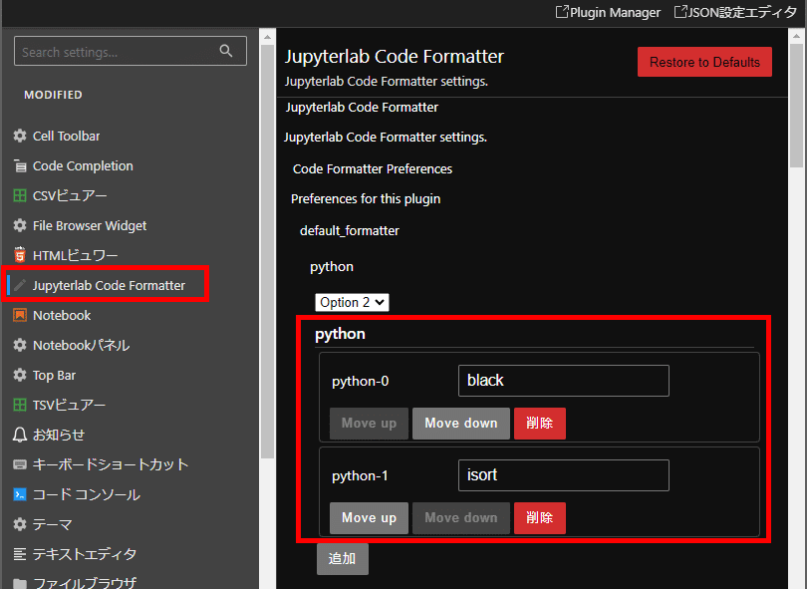807x589 pixels.
Task: Click the コード コンソール terminal icon
Action: point(20,494)
